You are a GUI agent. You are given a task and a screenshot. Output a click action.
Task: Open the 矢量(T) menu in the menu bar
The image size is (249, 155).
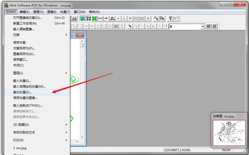[x=65, y=12]
